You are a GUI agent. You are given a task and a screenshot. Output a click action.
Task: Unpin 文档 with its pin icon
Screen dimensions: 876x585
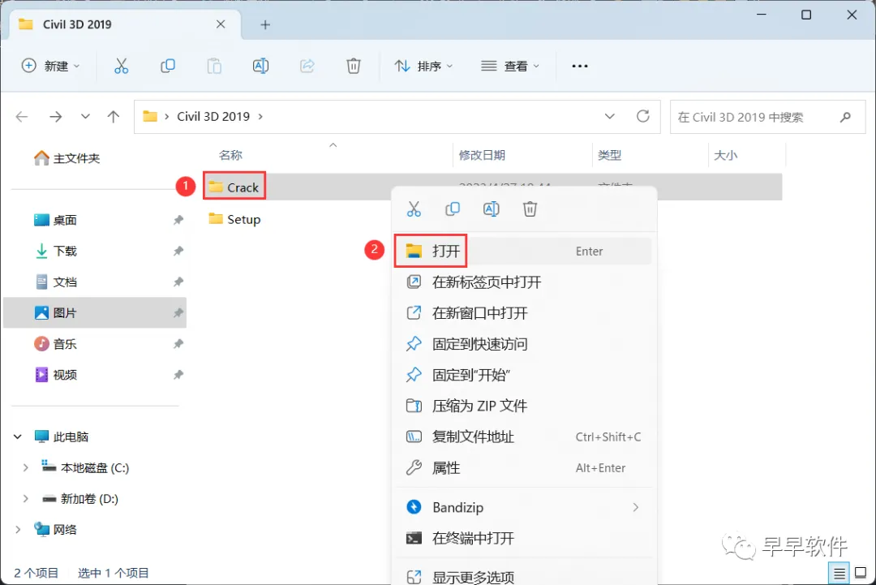pos(178,282)
